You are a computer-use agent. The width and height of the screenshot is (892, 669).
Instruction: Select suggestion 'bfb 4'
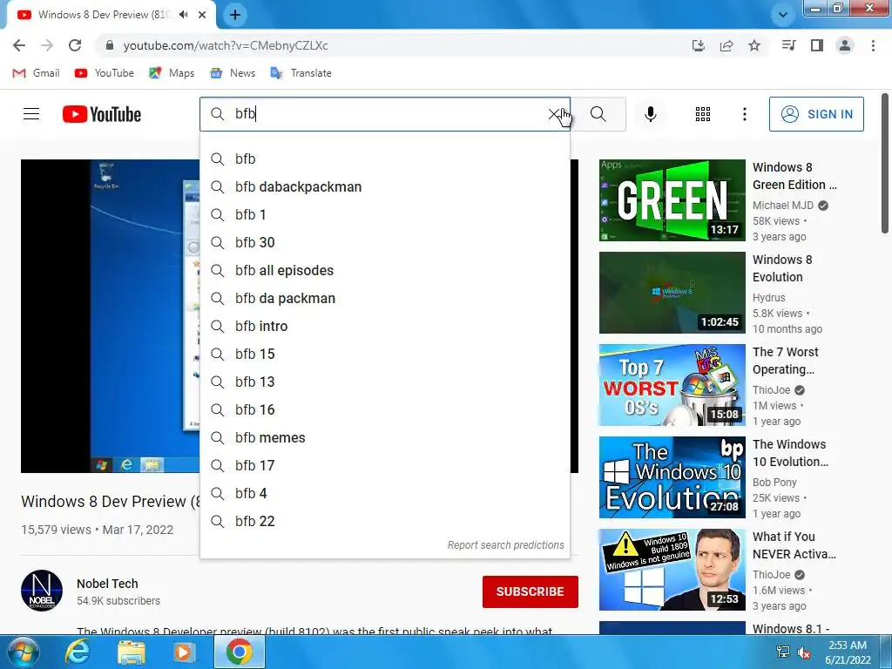pyautogui.click(x=384, y=494)
